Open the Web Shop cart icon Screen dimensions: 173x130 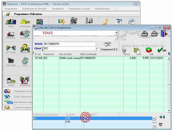(x=11, y=61)
